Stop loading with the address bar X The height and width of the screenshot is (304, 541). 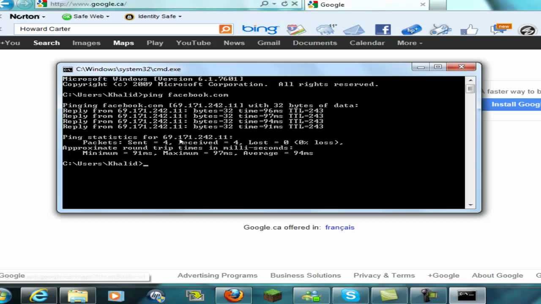pyautogui.click(x=295, y=4)
